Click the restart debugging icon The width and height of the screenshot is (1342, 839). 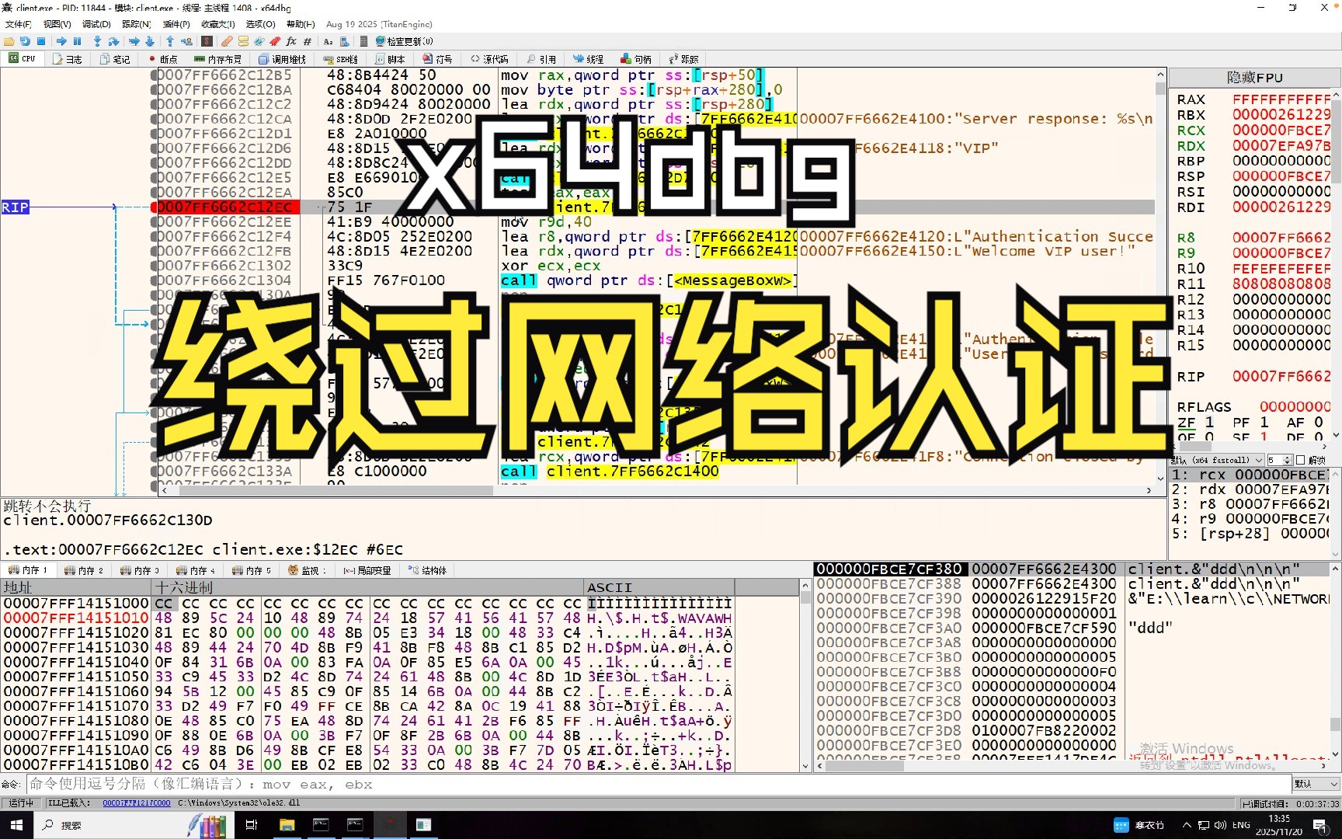coord(25,41)
